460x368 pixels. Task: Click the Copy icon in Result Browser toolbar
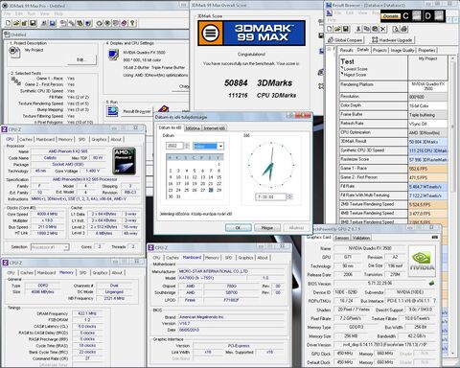367,29
